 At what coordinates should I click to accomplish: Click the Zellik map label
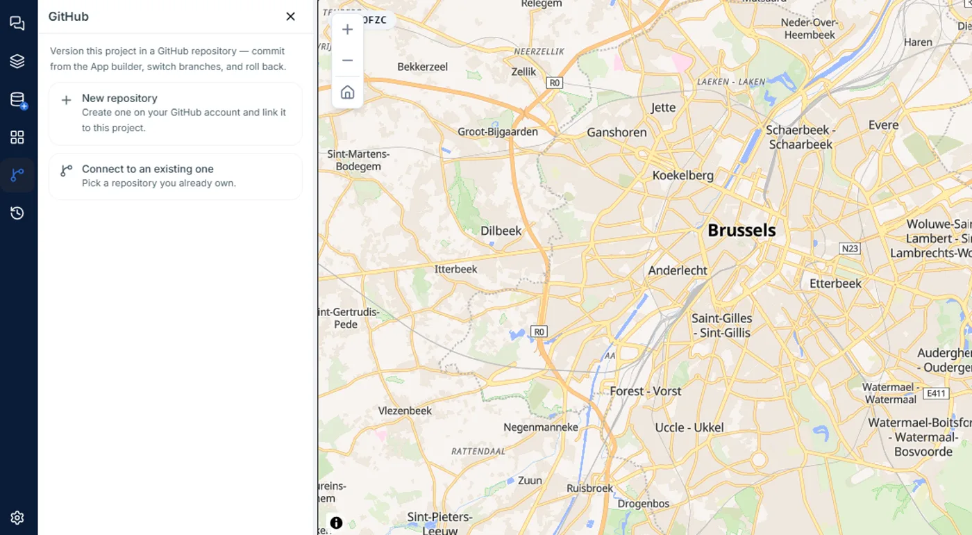click(x=523, y=72)
